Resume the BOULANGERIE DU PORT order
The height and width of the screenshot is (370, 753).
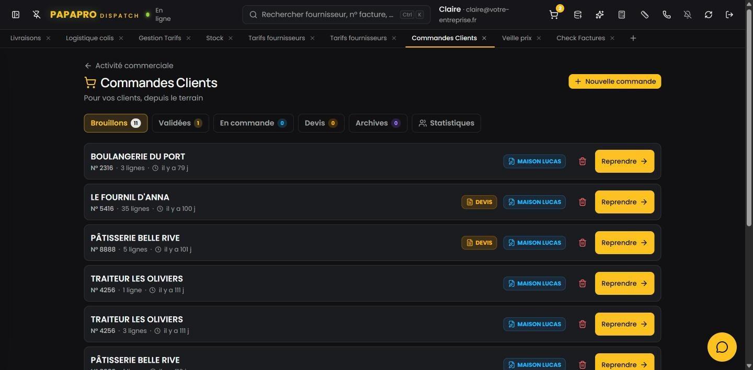[624, 161]
